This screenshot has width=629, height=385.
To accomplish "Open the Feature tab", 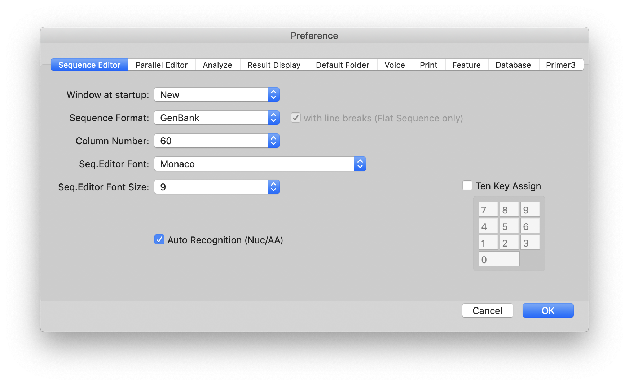I will [466, 65].
